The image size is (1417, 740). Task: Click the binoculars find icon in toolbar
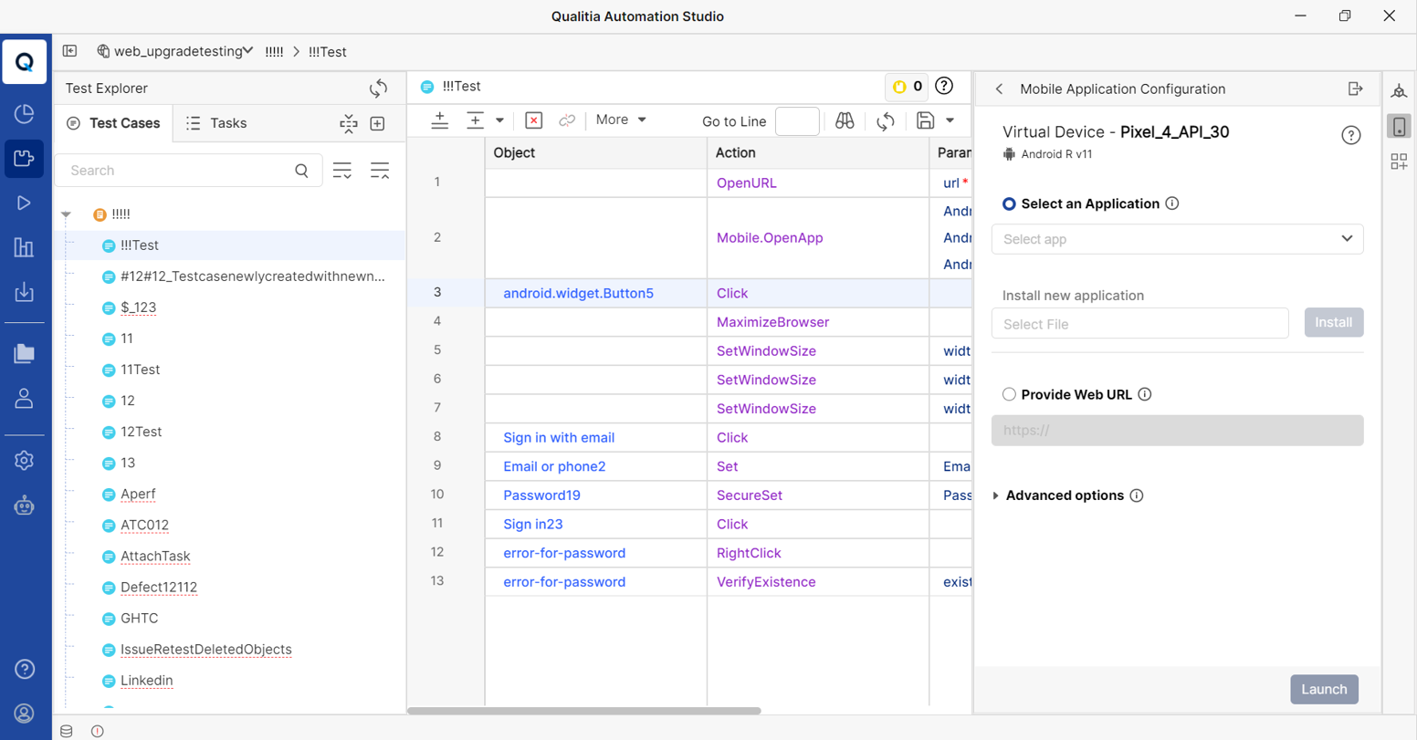click(845, 120)
